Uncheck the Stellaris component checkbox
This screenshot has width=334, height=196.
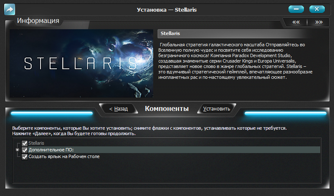pos(25,143)
